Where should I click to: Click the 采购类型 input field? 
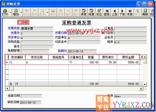pyautogui.click(x=37, y=42)
